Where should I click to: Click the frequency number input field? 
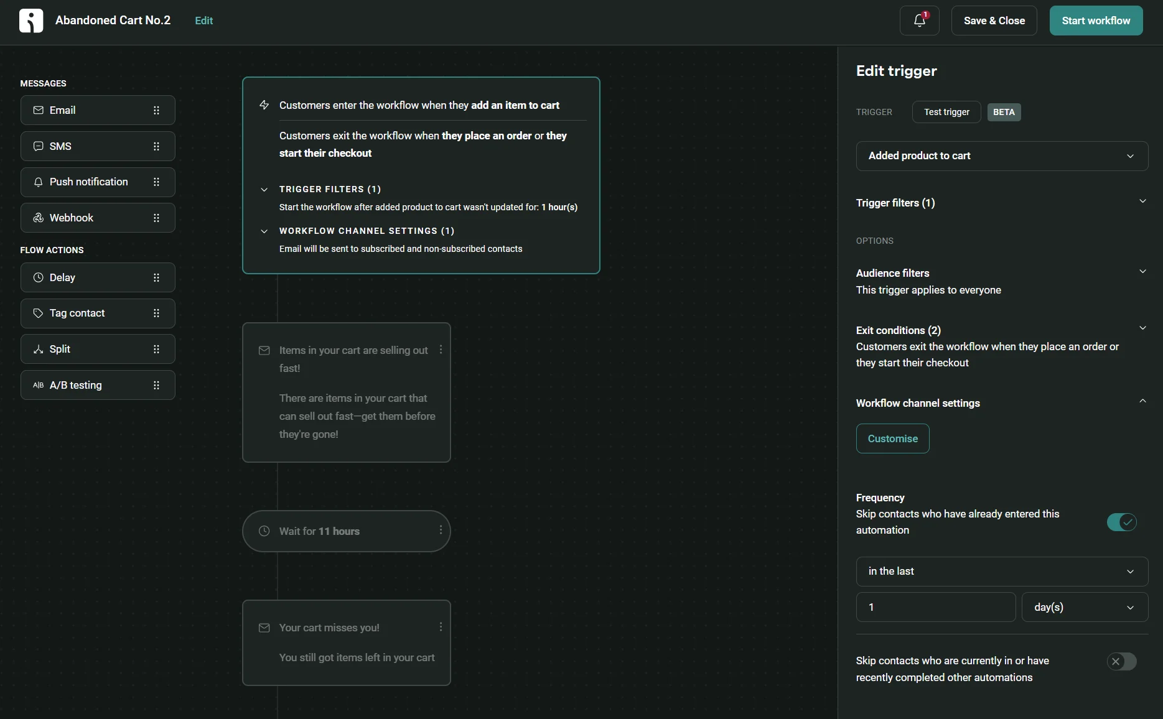click(936, 607)
